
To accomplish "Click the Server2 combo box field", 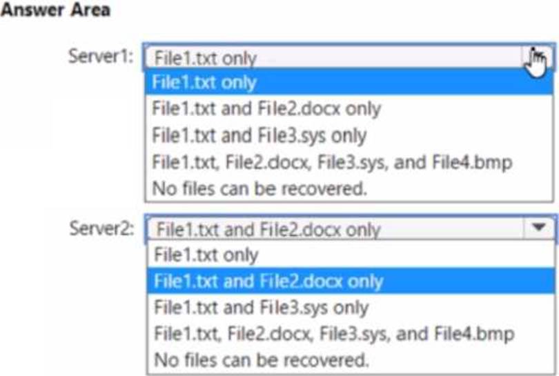I will 351,228.
